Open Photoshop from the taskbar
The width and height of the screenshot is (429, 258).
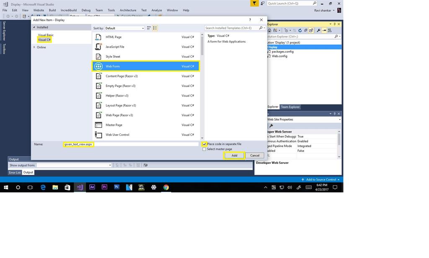coord(117,187)
